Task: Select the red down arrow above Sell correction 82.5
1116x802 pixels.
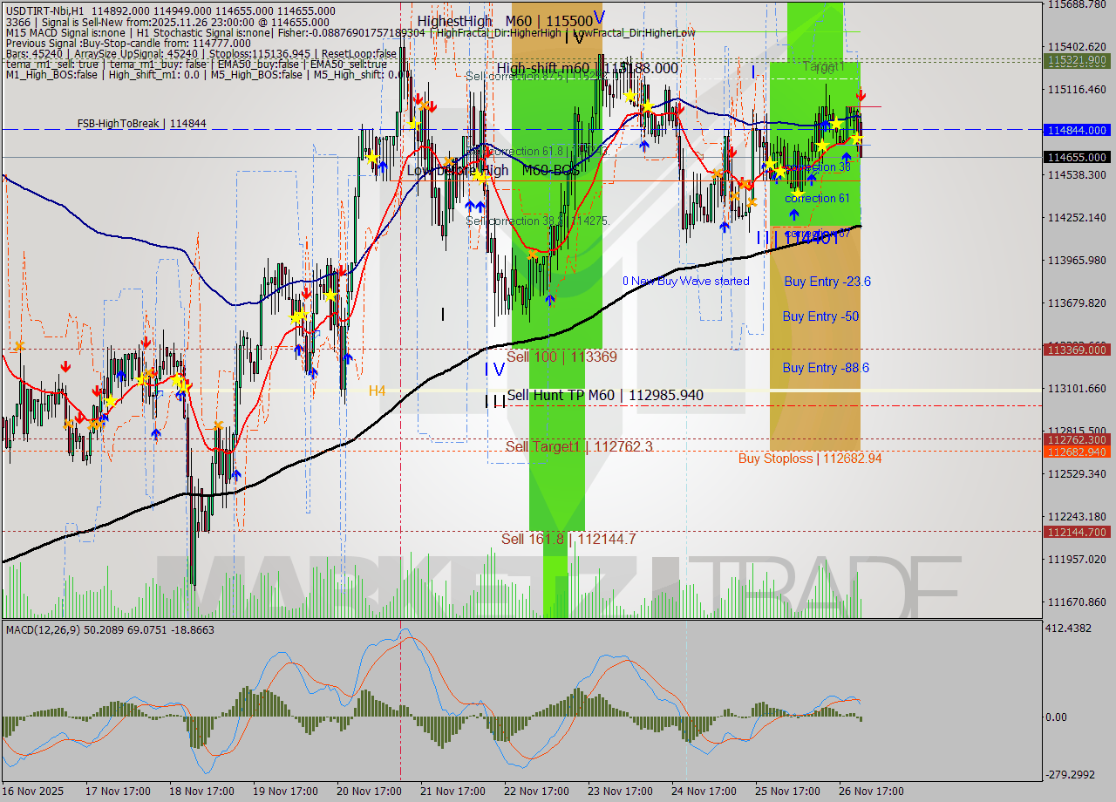Action: click(418, 100)
